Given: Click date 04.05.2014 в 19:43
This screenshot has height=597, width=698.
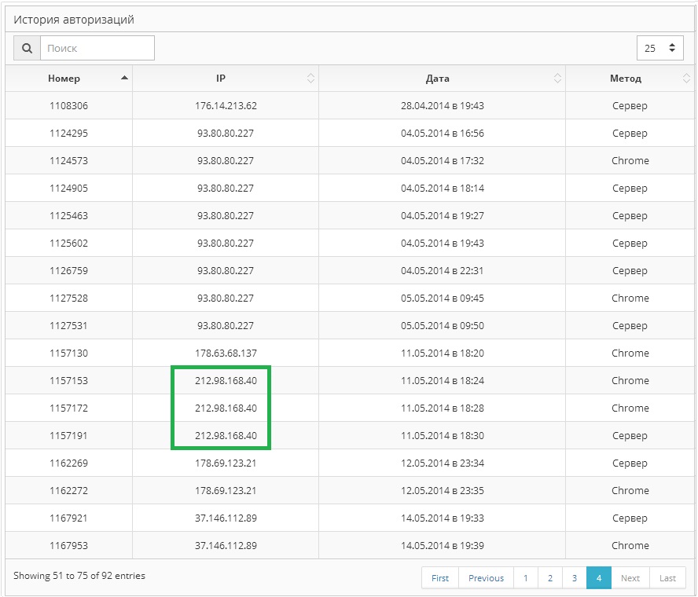Looking at the screenshot, I should 442,244.
